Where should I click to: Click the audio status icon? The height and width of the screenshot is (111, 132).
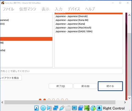49,108
